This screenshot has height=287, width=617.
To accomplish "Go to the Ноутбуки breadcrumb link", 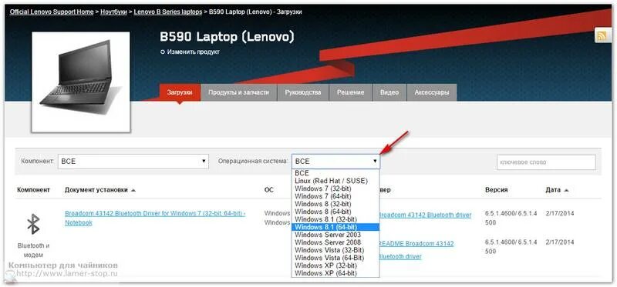I will 113,12.
